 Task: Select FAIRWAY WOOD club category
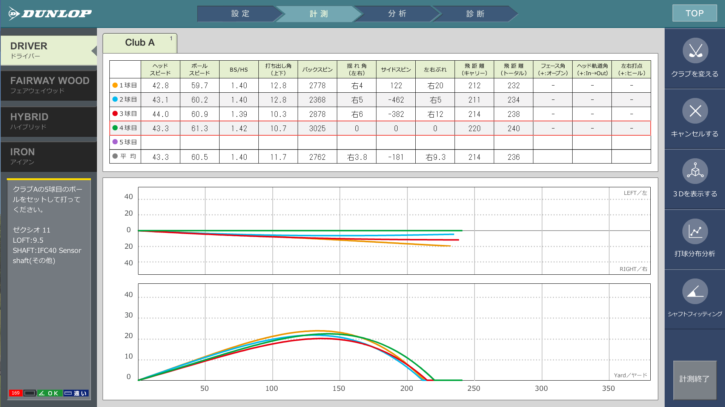(x=49, y=85)
